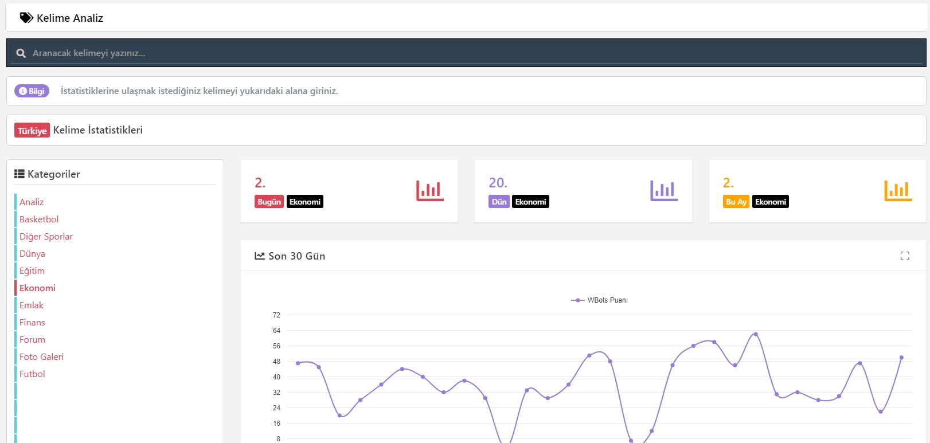The image size is (930, 443).
Task: Select the Eğitim category
Action: click(x=32, y=271)
